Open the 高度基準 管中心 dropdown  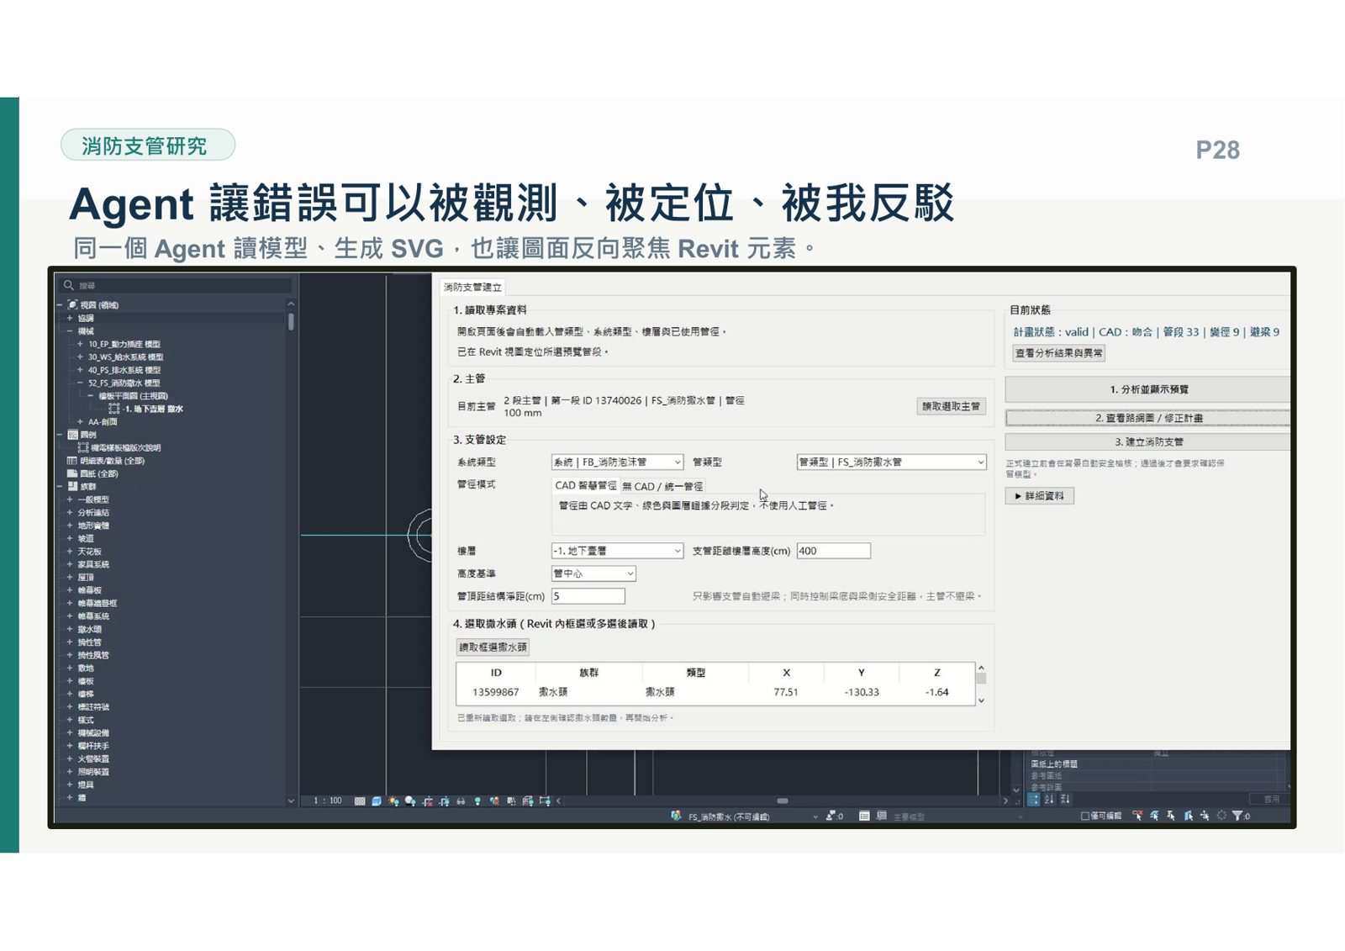[593, 573]
